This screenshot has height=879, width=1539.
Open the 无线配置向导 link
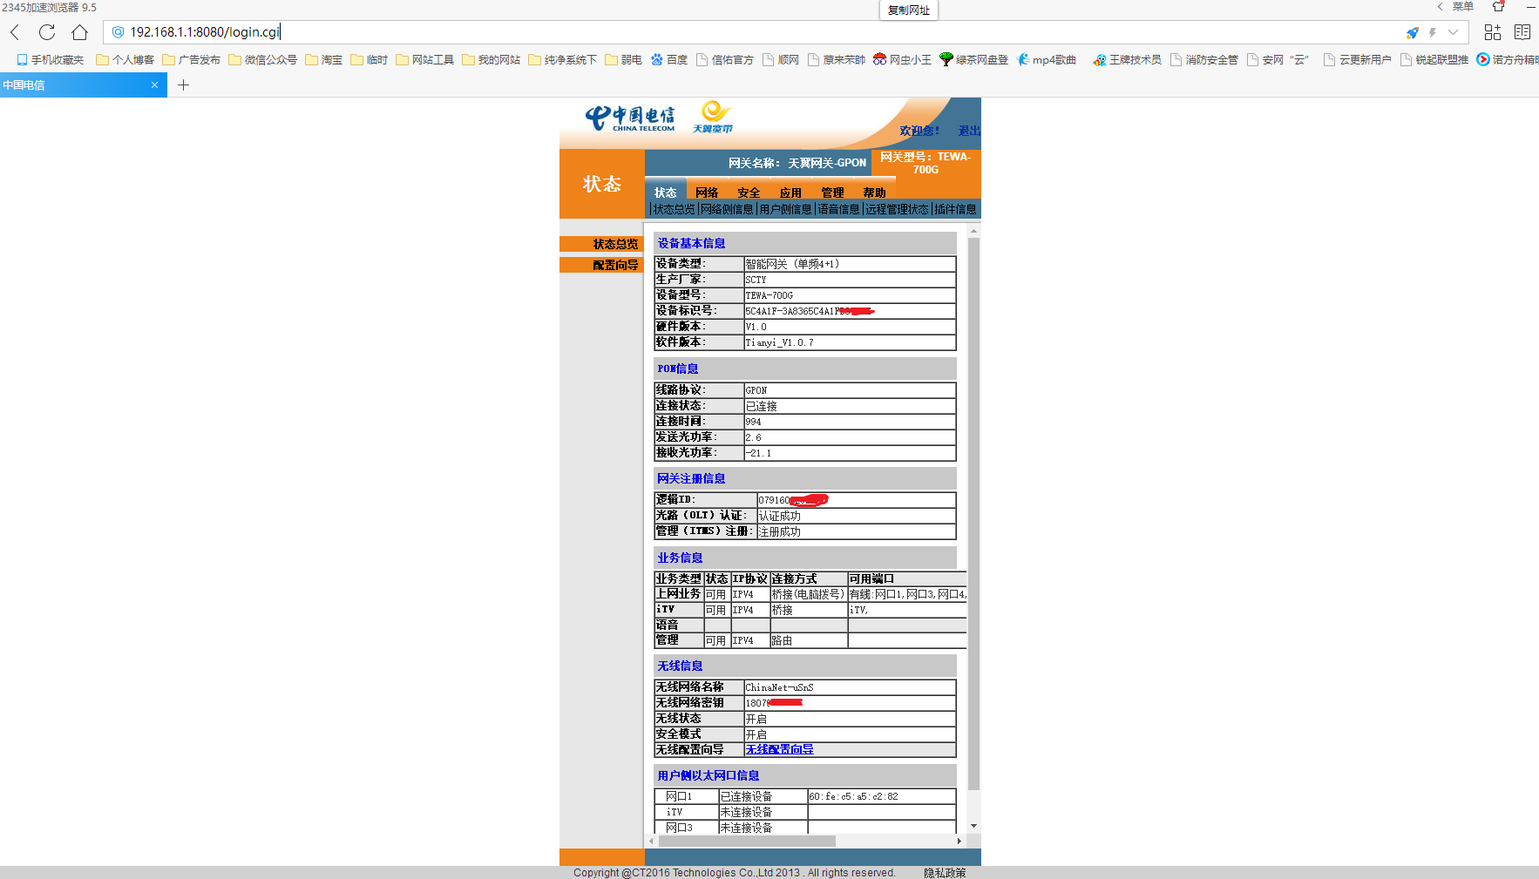pyautogui.click(x=779, y=749)
